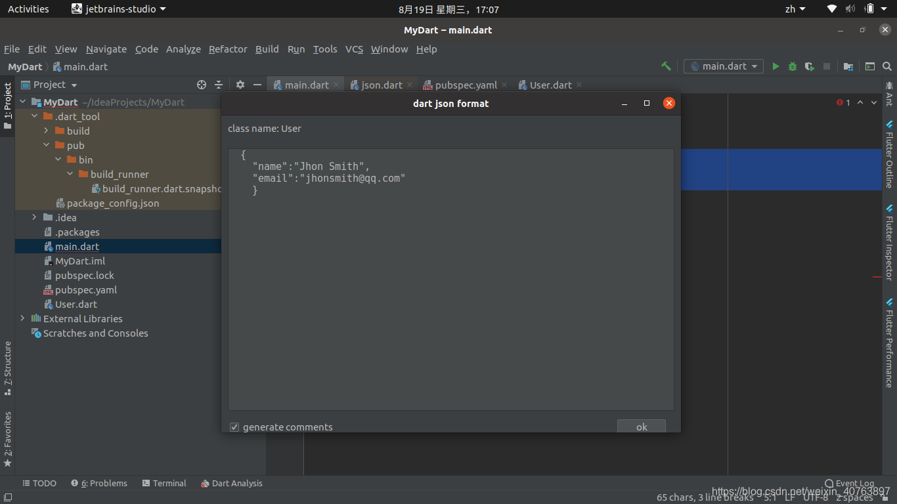Screen dimensions: 897x504
Task: Open the 1: Project side tool window
Action: tap(7, 105)
